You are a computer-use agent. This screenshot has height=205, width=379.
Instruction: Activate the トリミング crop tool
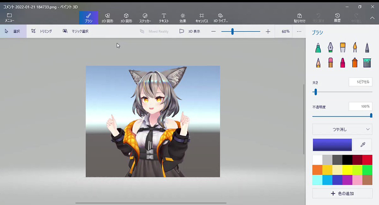[42, 31]
